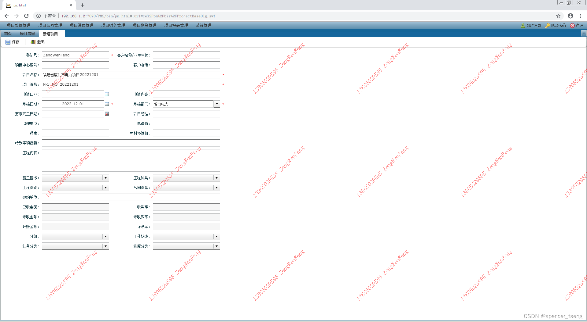Click the bookmark star in the address bar
Image resolution: width=587 pixels, height=322 pixels.
point(558,16)
